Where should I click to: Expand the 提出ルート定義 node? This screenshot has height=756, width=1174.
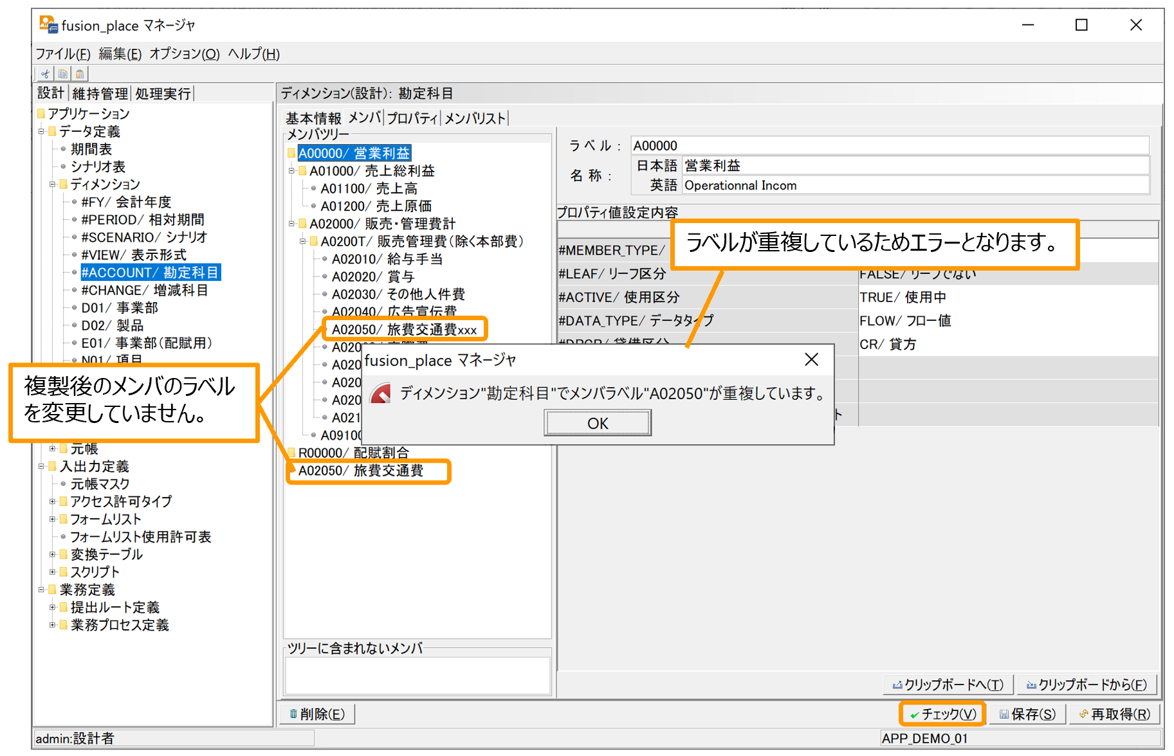[53, 607]
